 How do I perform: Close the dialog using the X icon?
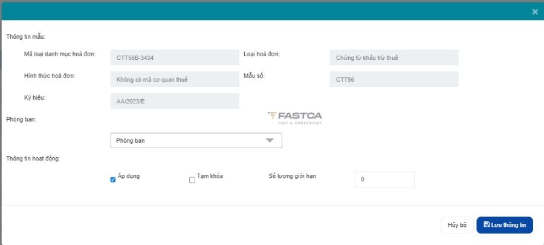pyautogui.click(x=535, y=11)
